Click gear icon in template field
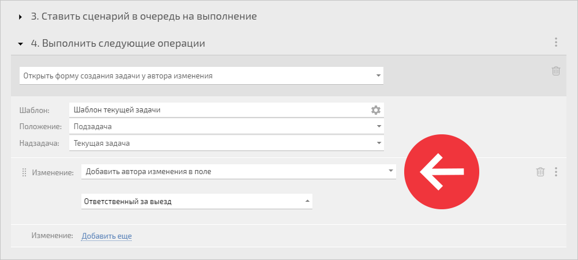The height and width of the screenshot is (260, 578). coord(376,110)
